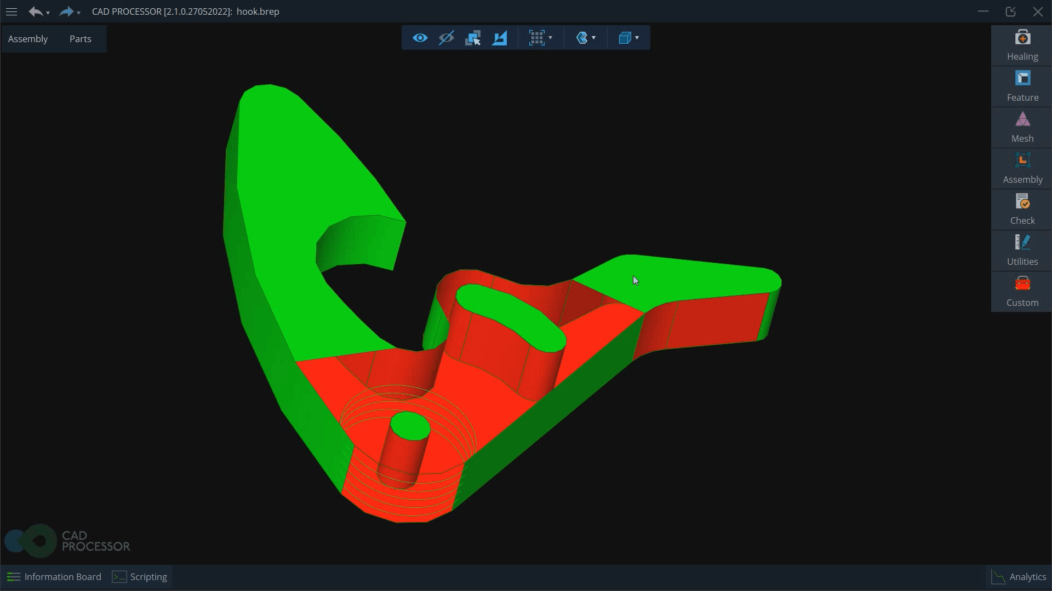Expand the redo history dropdown arrow
1052x591 pixels.
pyautogui.click(x=78, y=13)
